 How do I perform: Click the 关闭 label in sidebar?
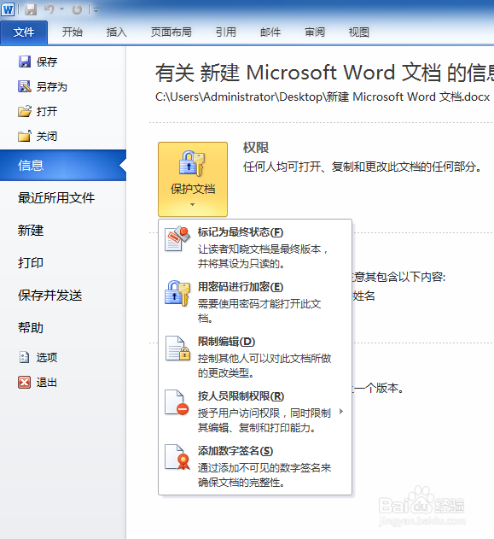[x=47, y=136]
